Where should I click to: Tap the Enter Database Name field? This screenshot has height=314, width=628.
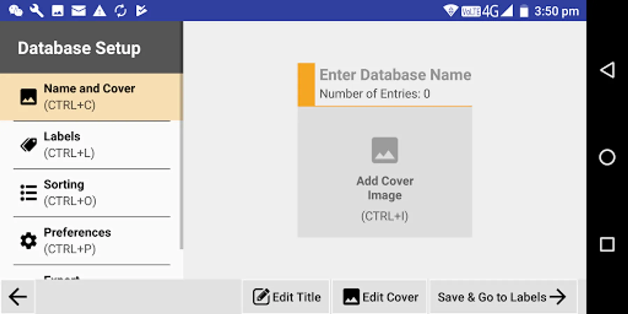tap(395, 75)
